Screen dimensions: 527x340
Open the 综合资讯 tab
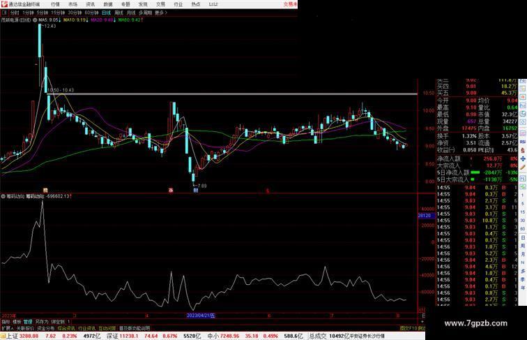pyautogui.click(x=66, y=328)
